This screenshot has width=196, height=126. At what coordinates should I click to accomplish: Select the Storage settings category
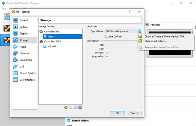tap(24, 40)
